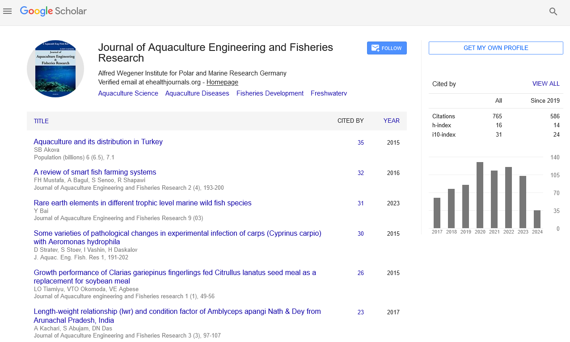Click Get My Own Profile button
Screen dimensions: 570x342
click(496, 48)
